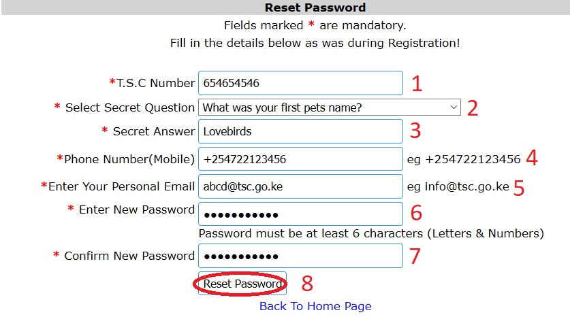Click the T.S.C Number input field
Screen dimensions: 570x319
pos(300,84)
